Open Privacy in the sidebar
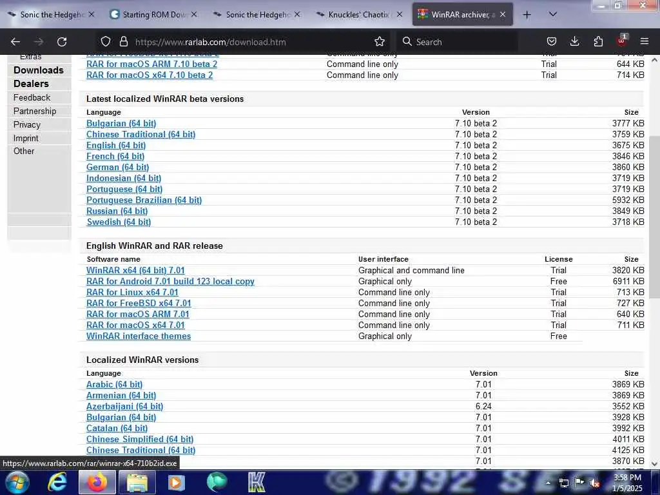 [x=27, y=124]
